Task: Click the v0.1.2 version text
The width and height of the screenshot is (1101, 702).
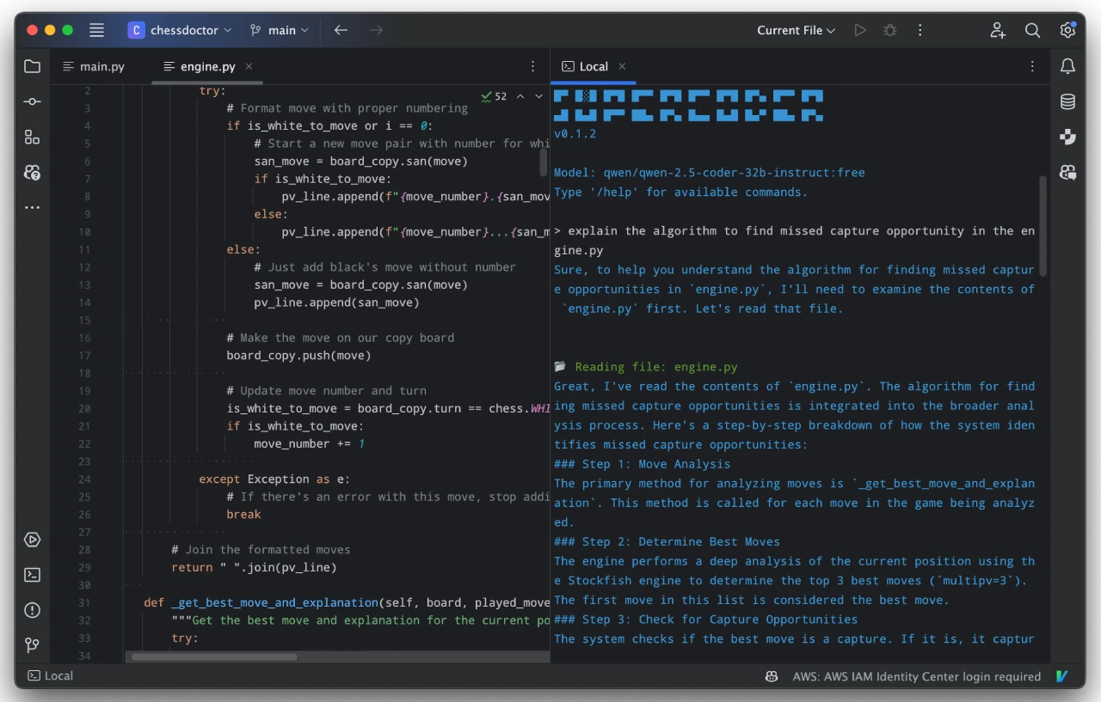Action: (575, 134)
